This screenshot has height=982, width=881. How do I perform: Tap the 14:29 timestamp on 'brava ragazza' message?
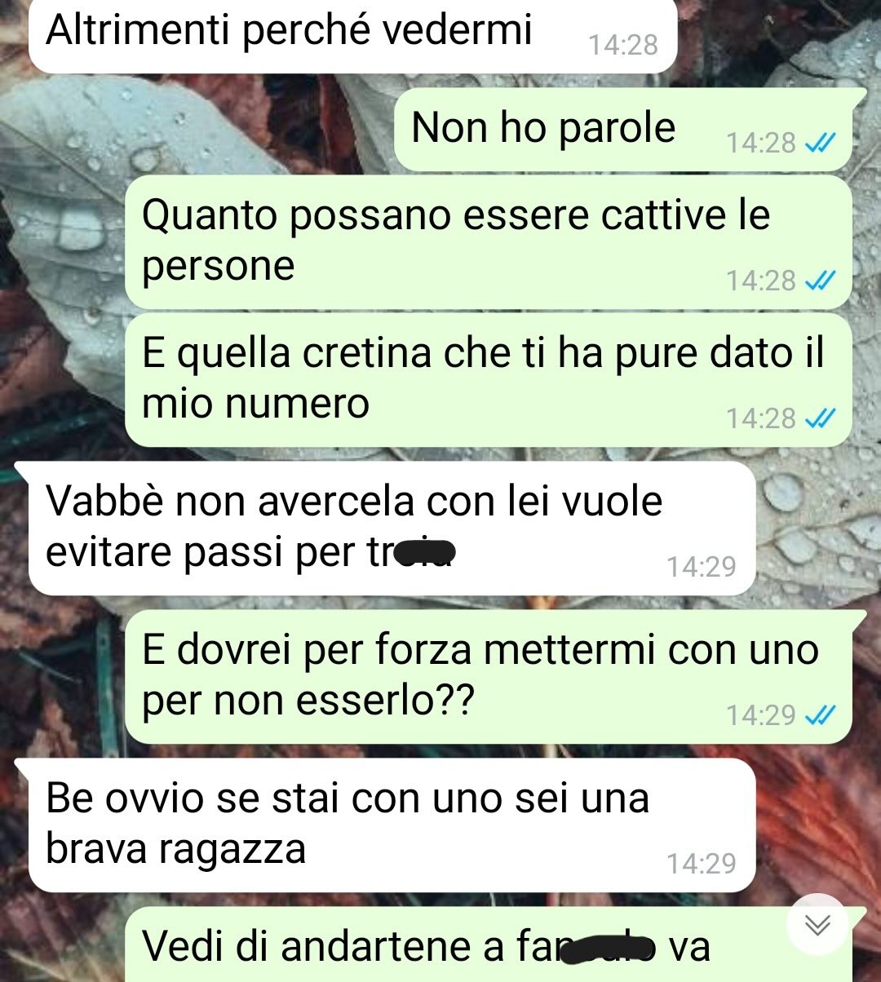coord(702,863)
